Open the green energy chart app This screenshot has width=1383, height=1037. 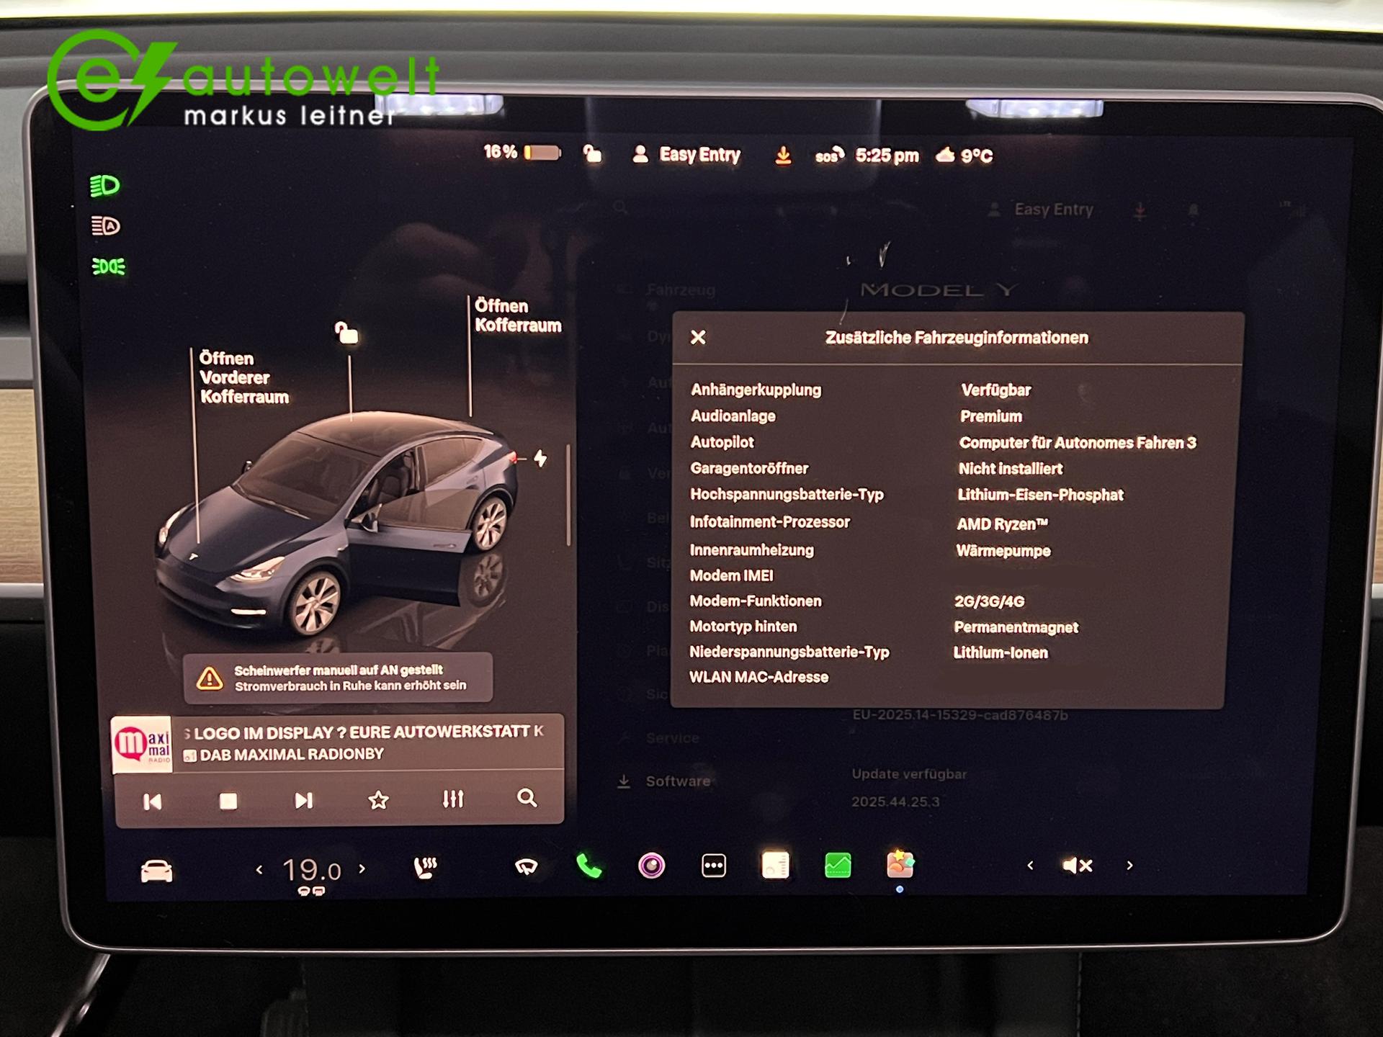pyautogui.click(x=838, y=866)
